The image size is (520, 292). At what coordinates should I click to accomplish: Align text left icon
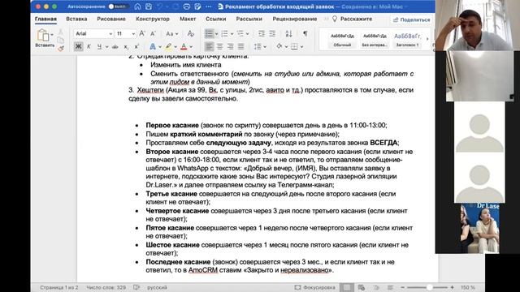pos(209,47)
